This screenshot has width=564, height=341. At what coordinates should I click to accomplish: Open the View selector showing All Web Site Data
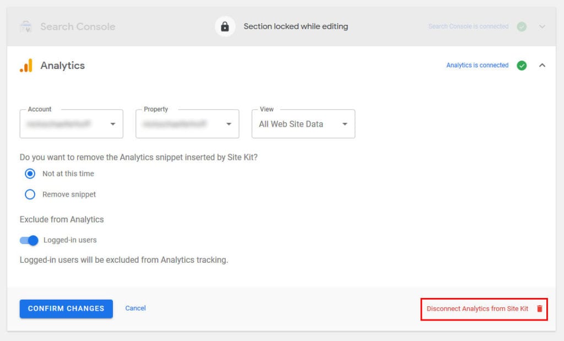303,123
